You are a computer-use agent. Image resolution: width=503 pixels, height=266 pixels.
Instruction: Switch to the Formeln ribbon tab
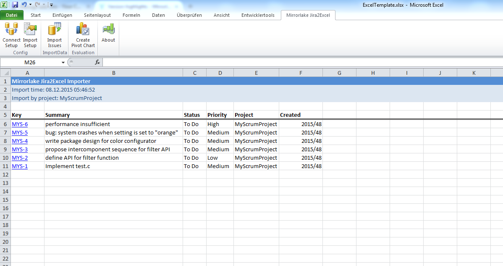pos(131,15)
